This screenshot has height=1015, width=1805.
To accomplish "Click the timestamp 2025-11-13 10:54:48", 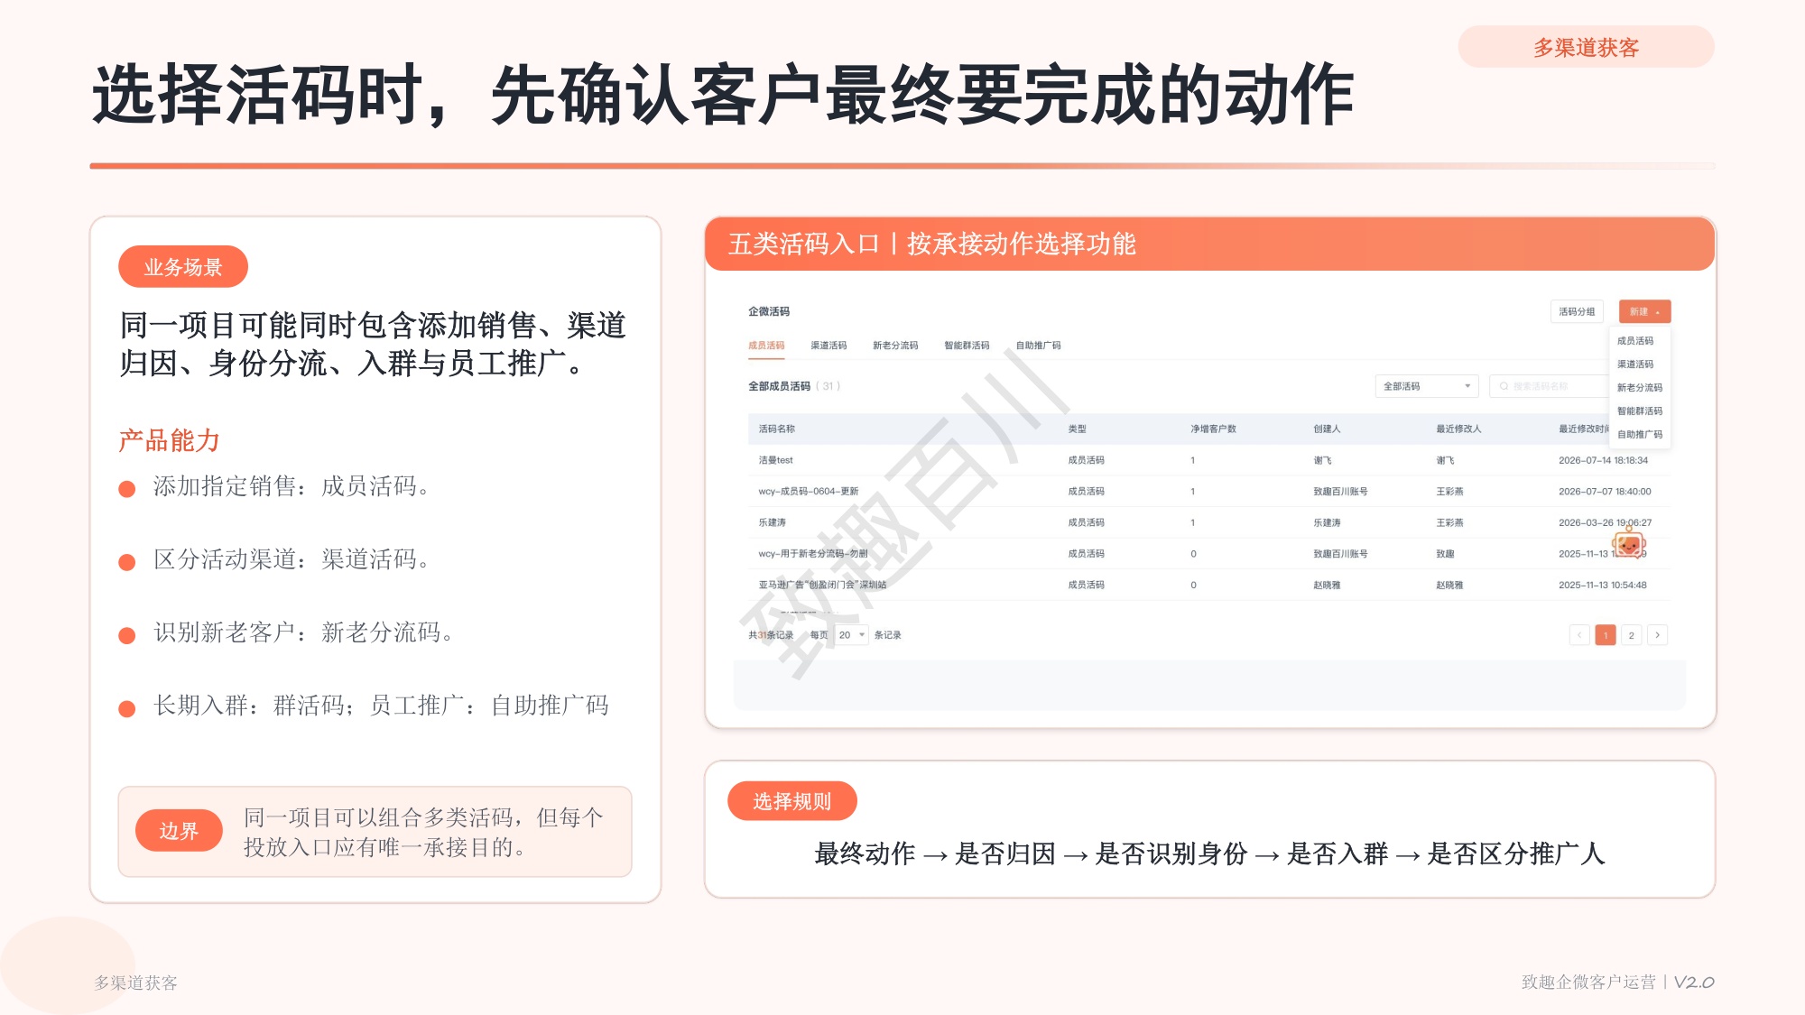I will coord(1602,585).
